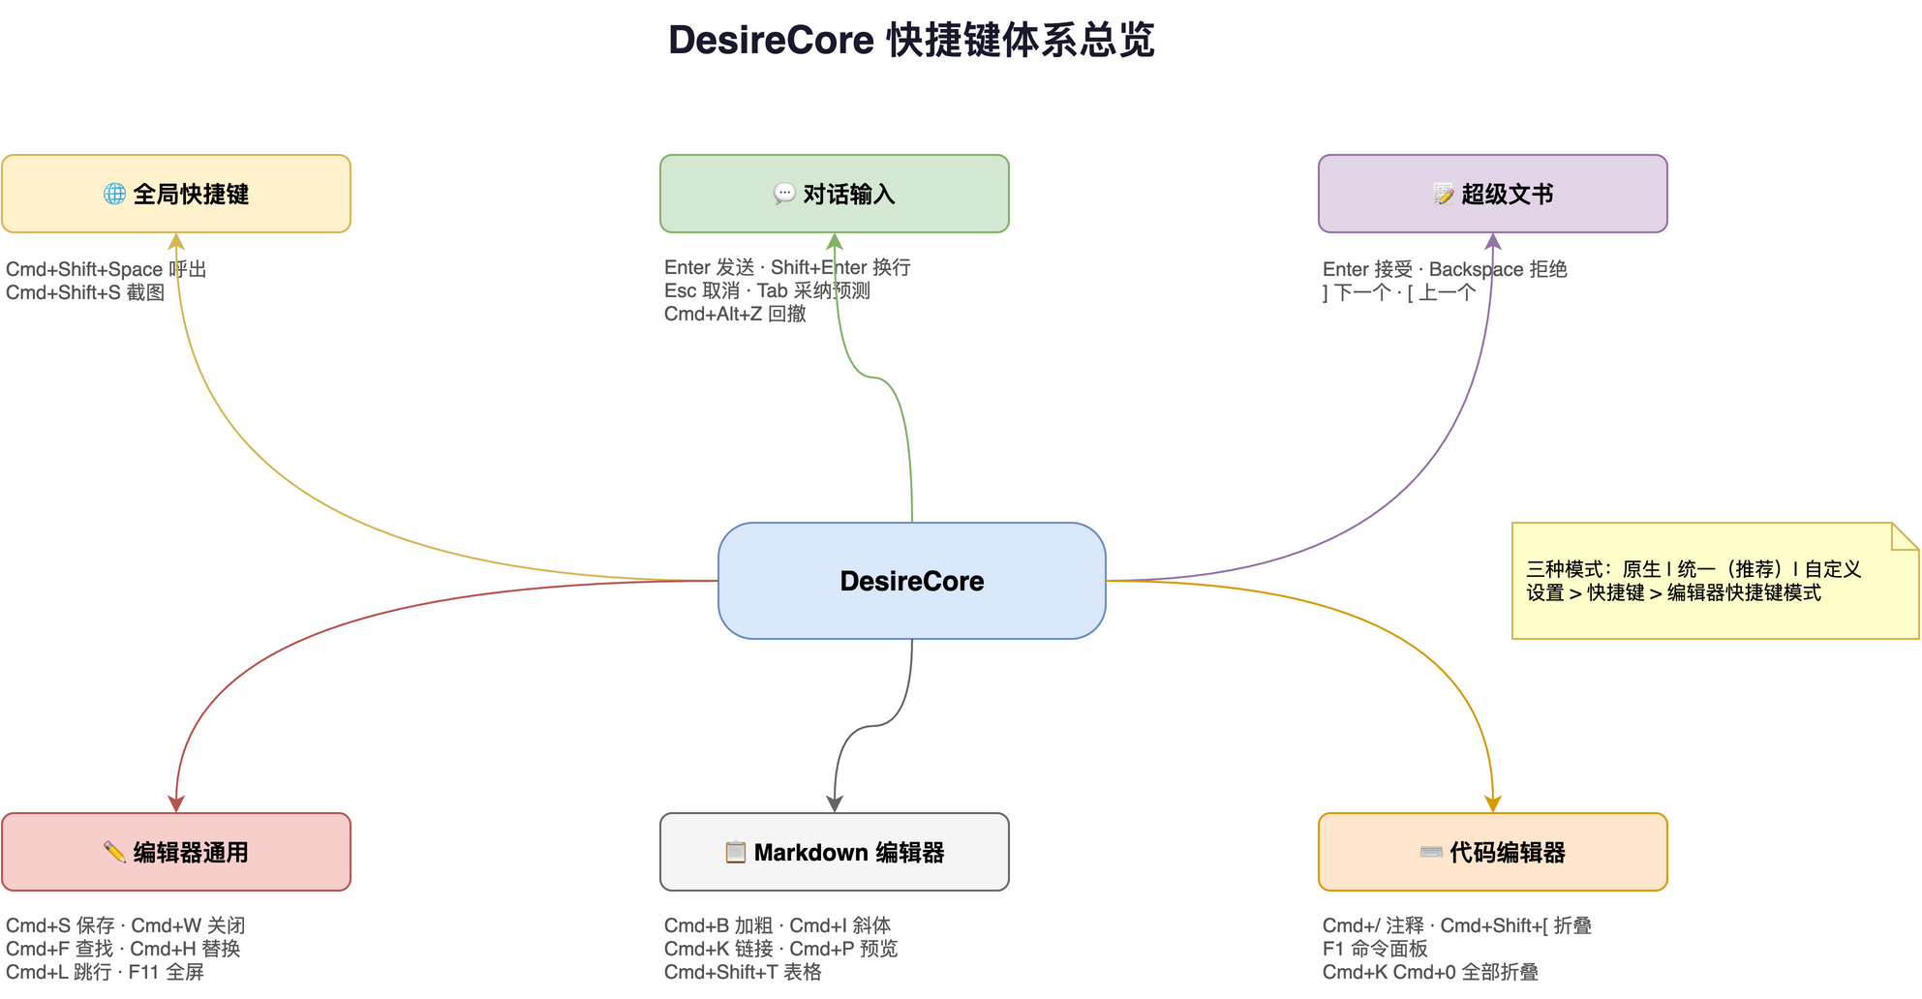Screen dimensions: 1922x999
Task: Click the 编辑器通用 label text
Action: click(191, 852)
